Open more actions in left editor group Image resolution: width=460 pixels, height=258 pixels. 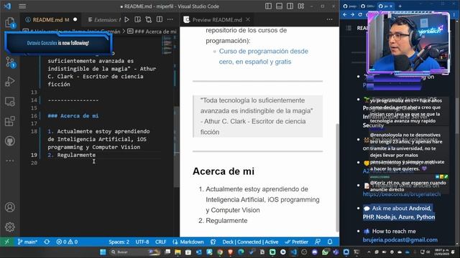click(x=170, y=19)
